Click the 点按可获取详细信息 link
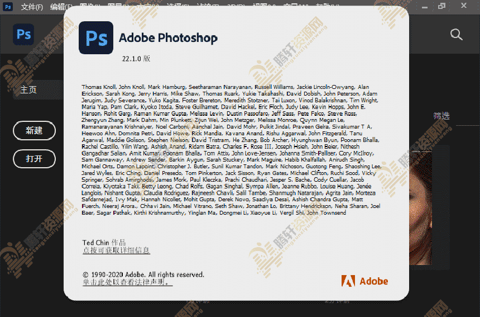Image resolution: width=480 pixels, height=317 pixels. 116,250
